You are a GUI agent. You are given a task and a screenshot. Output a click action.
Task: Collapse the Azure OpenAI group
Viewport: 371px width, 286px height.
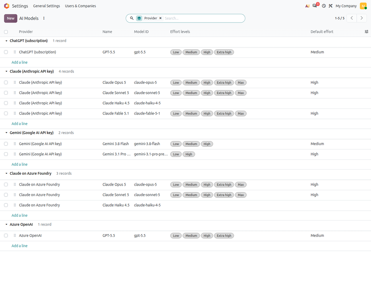click(7, 224)
